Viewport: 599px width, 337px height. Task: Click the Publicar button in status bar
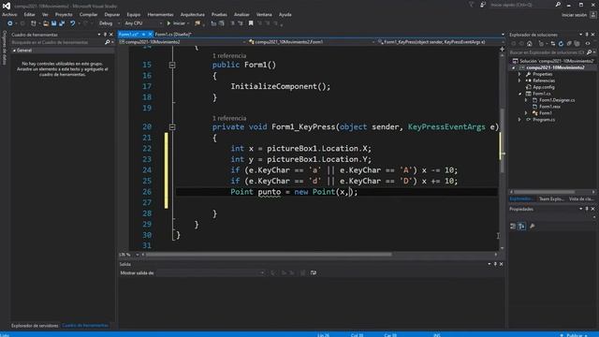coord(574,335)
